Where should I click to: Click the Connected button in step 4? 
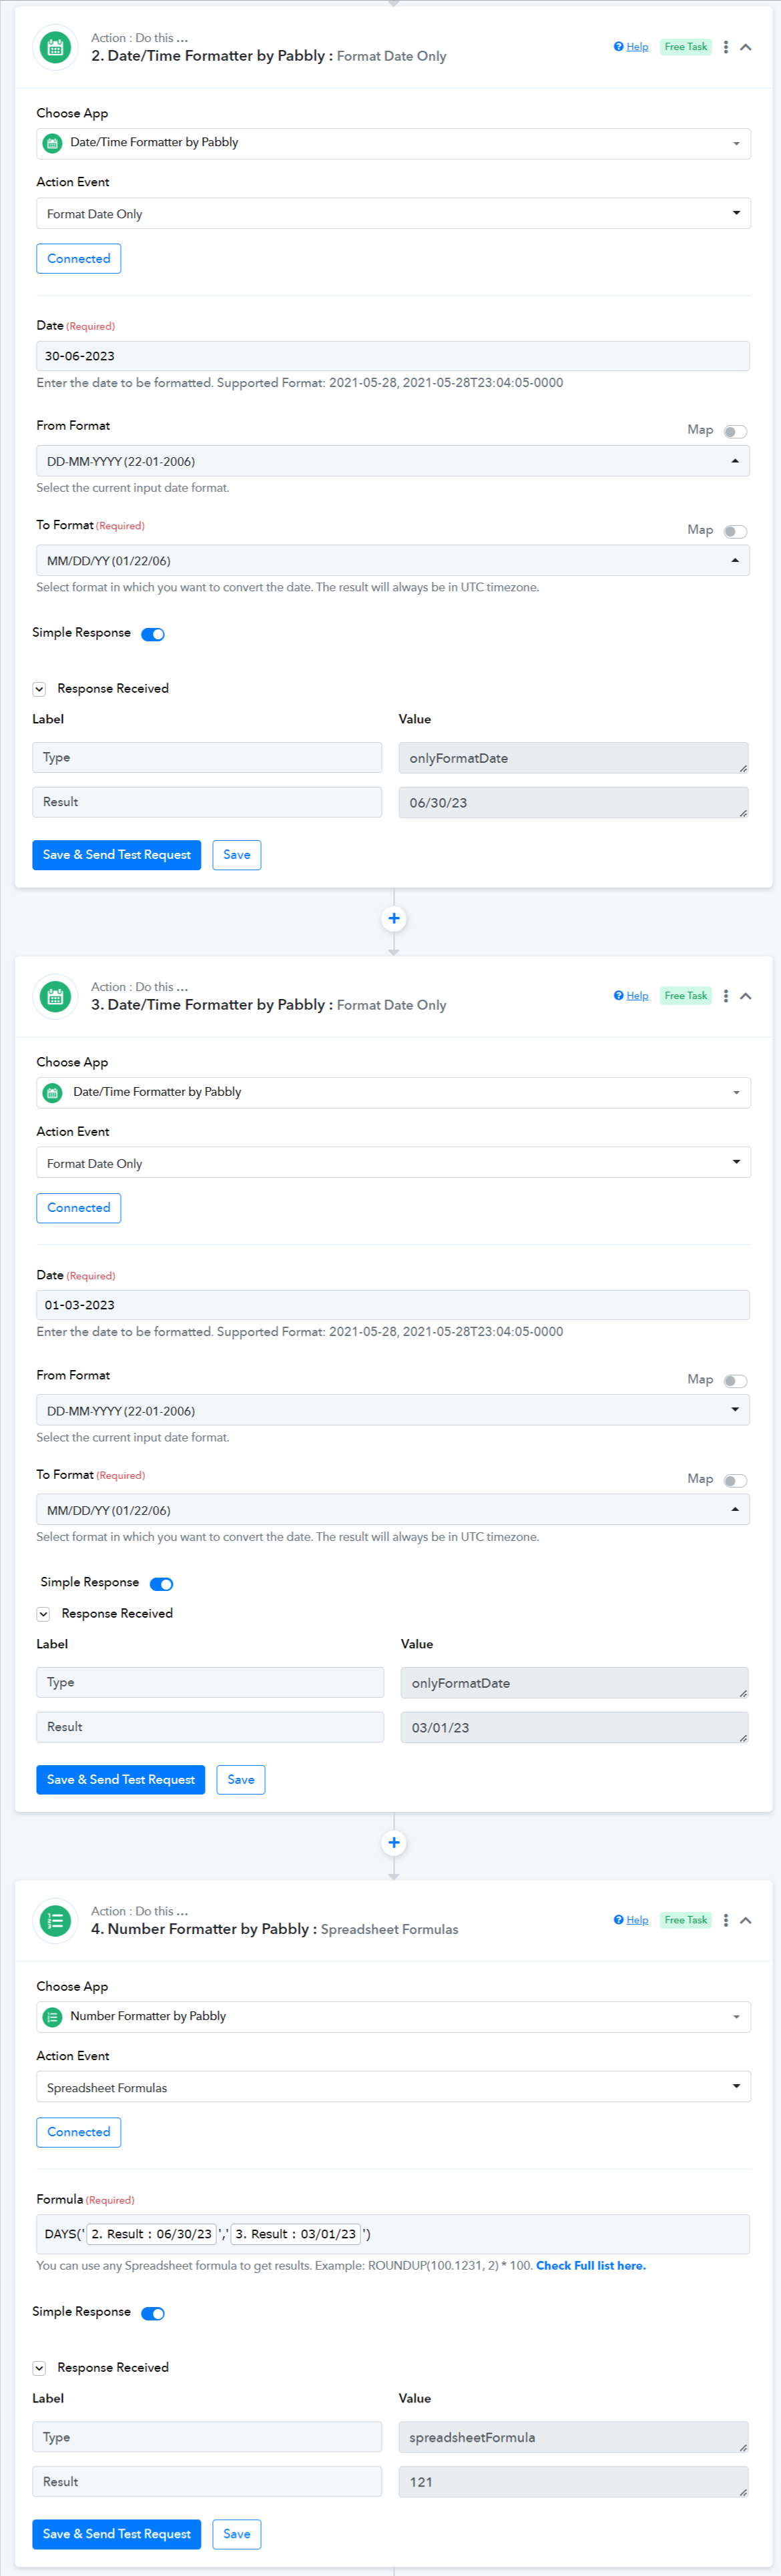[x=78, y=2132]
